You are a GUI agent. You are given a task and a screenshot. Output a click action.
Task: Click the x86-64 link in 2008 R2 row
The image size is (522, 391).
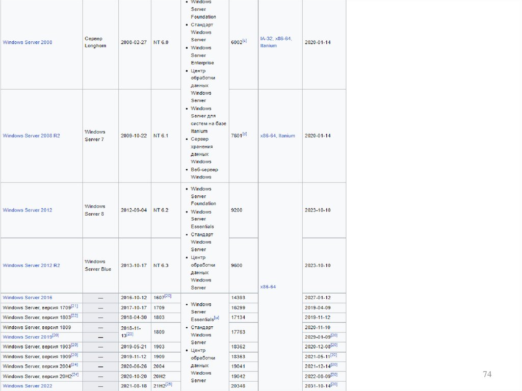[x=268, y=136]
